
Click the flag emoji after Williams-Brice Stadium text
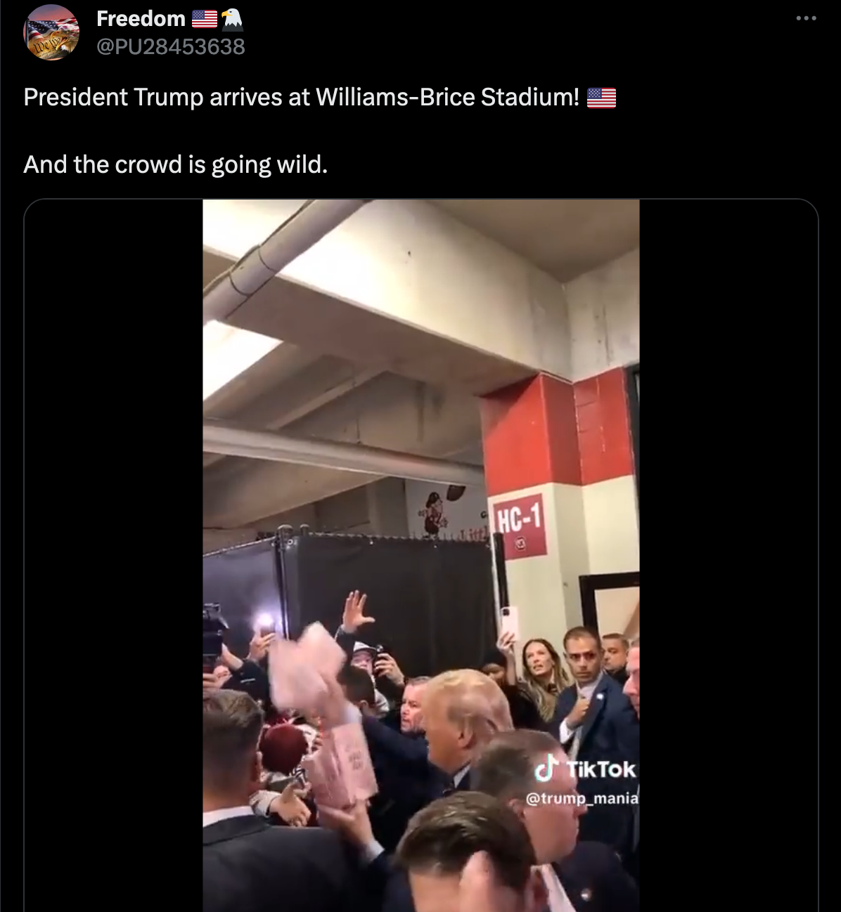pos(601,97)
